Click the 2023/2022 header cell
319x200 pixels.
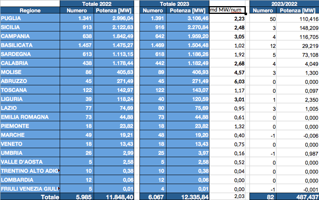(284, 3)
